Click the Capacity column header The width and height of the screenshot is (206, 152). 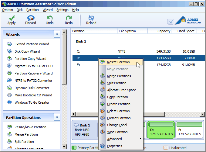(160, 31)
